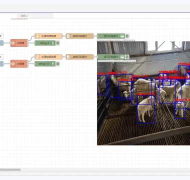Click function icon on lower 处理结果数据 node
The image size is (190, 180).
pyautogui.click(x=37, y=57)
